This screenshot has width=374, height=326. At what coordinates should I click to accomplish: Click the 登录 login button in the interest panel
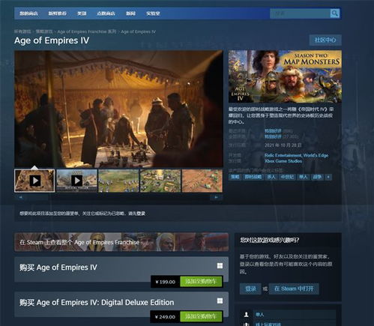[250, 289]
